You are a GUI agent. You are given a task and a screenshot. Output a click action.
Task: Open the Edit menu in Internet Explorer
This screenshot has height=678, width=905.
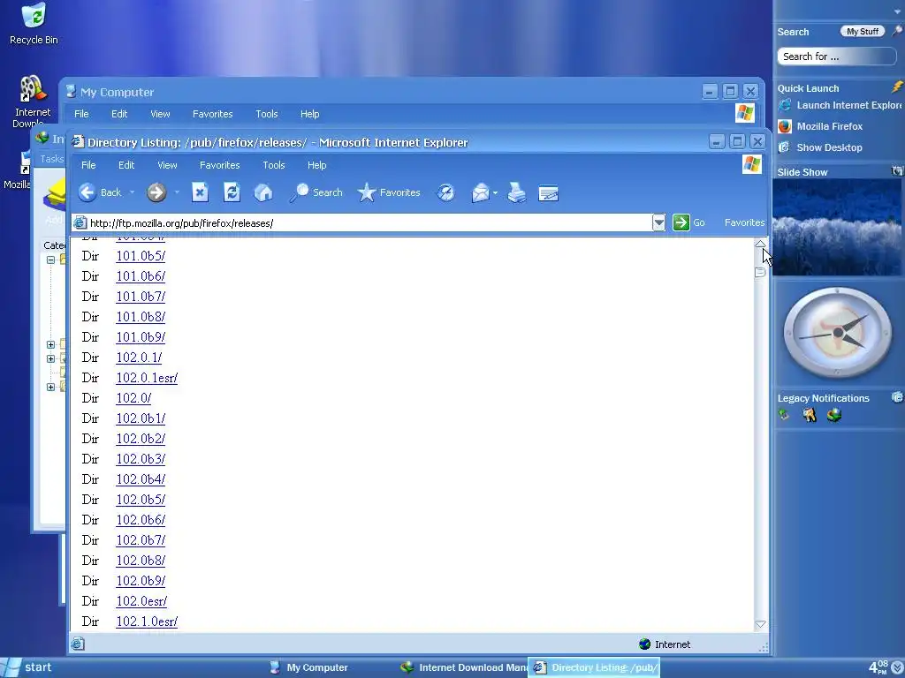[x=125, y=165]
